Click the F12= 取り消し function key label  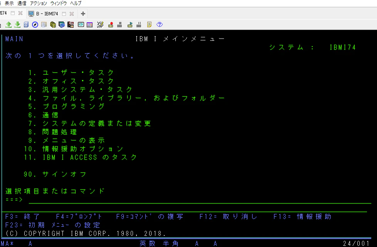click(229, 217)
